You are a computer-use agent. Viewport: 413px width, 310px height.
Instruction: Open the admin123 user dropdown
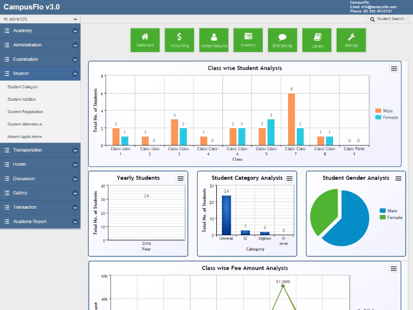point(40,19)
